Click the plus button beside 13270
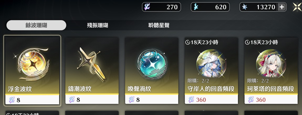This screenshot has width=302, height=115. tap(282, 7)
